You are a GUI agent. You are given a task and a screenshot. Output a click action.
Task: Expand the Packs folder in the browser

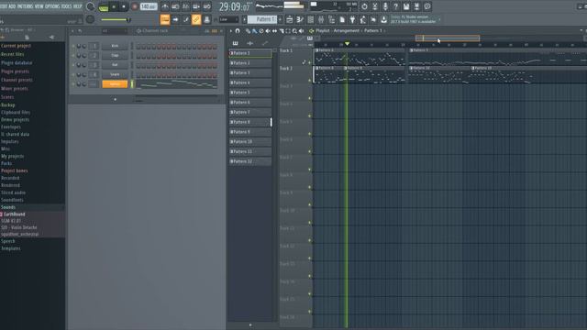coord(6,163)
